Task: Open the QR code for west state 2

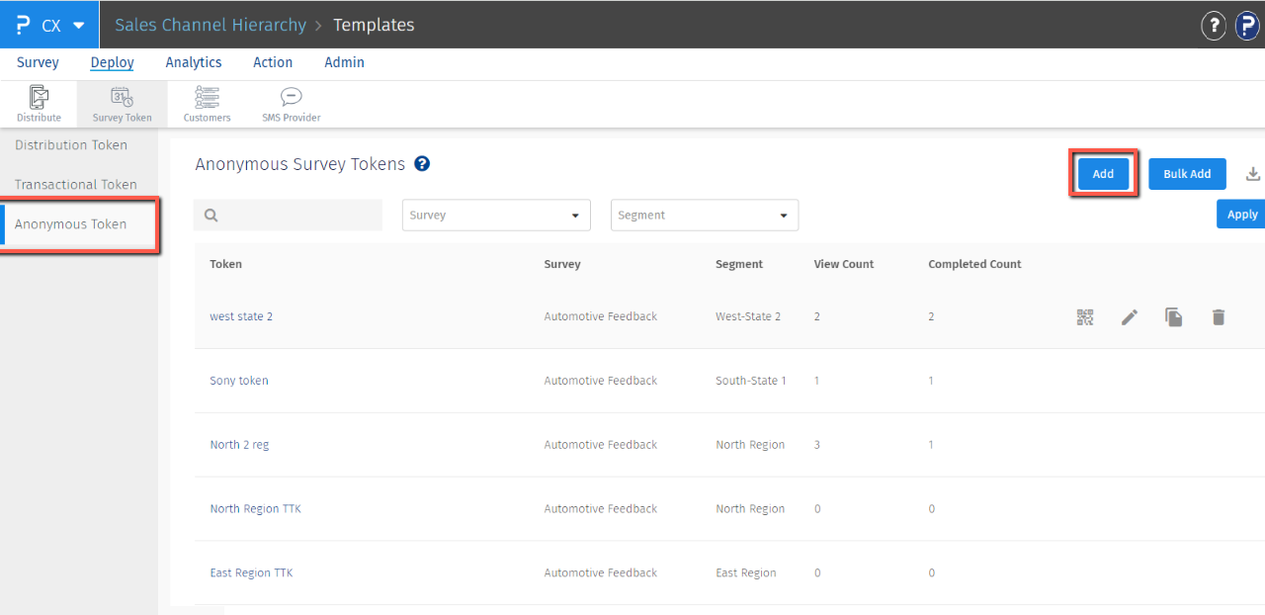Action: (1085, 317)
